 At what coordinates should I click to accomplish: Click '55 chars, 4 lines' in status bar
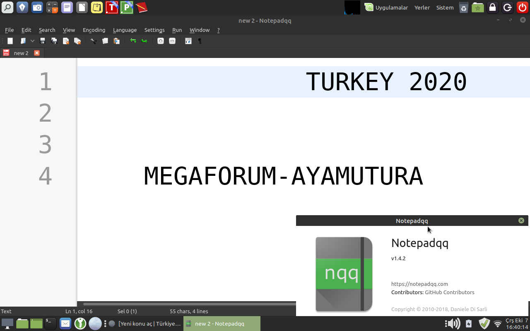click(x=189, y=311)
